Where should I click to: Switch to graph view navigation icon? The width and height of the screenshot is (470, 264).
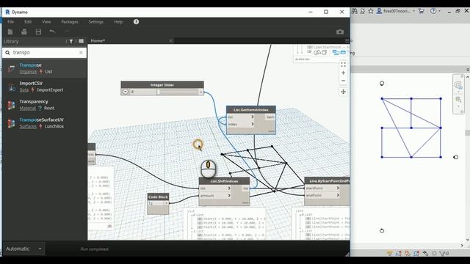(339, 53)
